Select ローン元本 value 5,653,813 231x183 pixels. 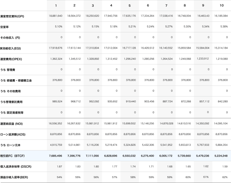tap(185, 145)
